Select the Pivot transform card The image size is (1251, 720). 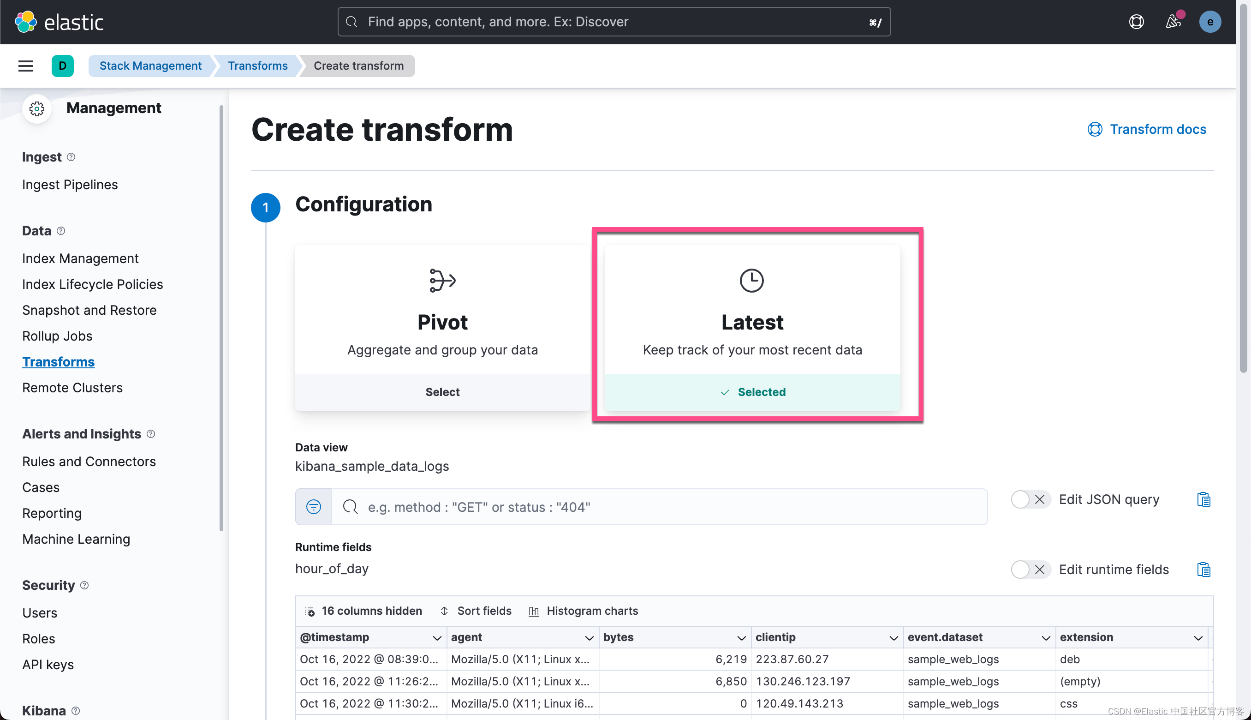click(x=442, y=392)
